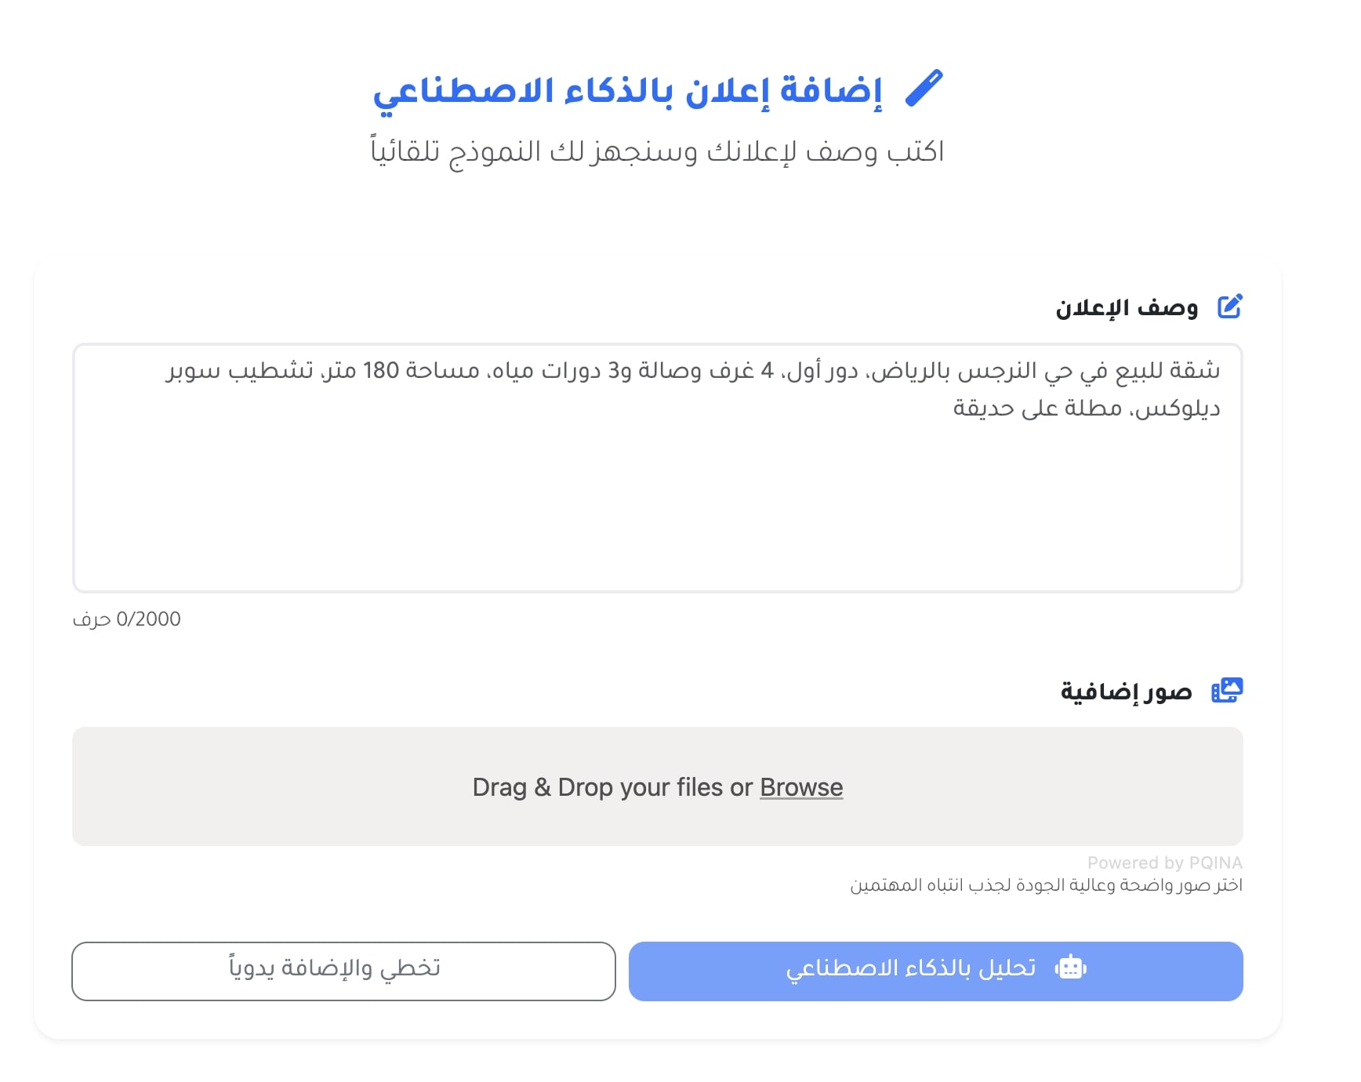Screen dimensions: 1361x1082
Task: Select the وصف الإعلان section label
Action: pyautogui.click(x=1127, y=307)
